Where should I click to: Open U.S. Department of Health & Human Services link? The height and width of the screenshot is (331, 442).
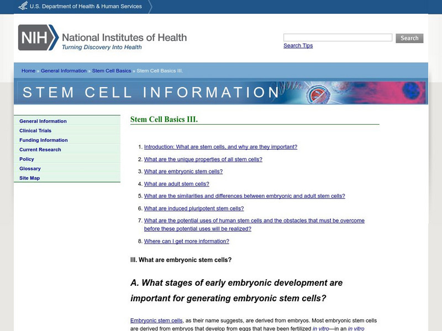point(86,6)
